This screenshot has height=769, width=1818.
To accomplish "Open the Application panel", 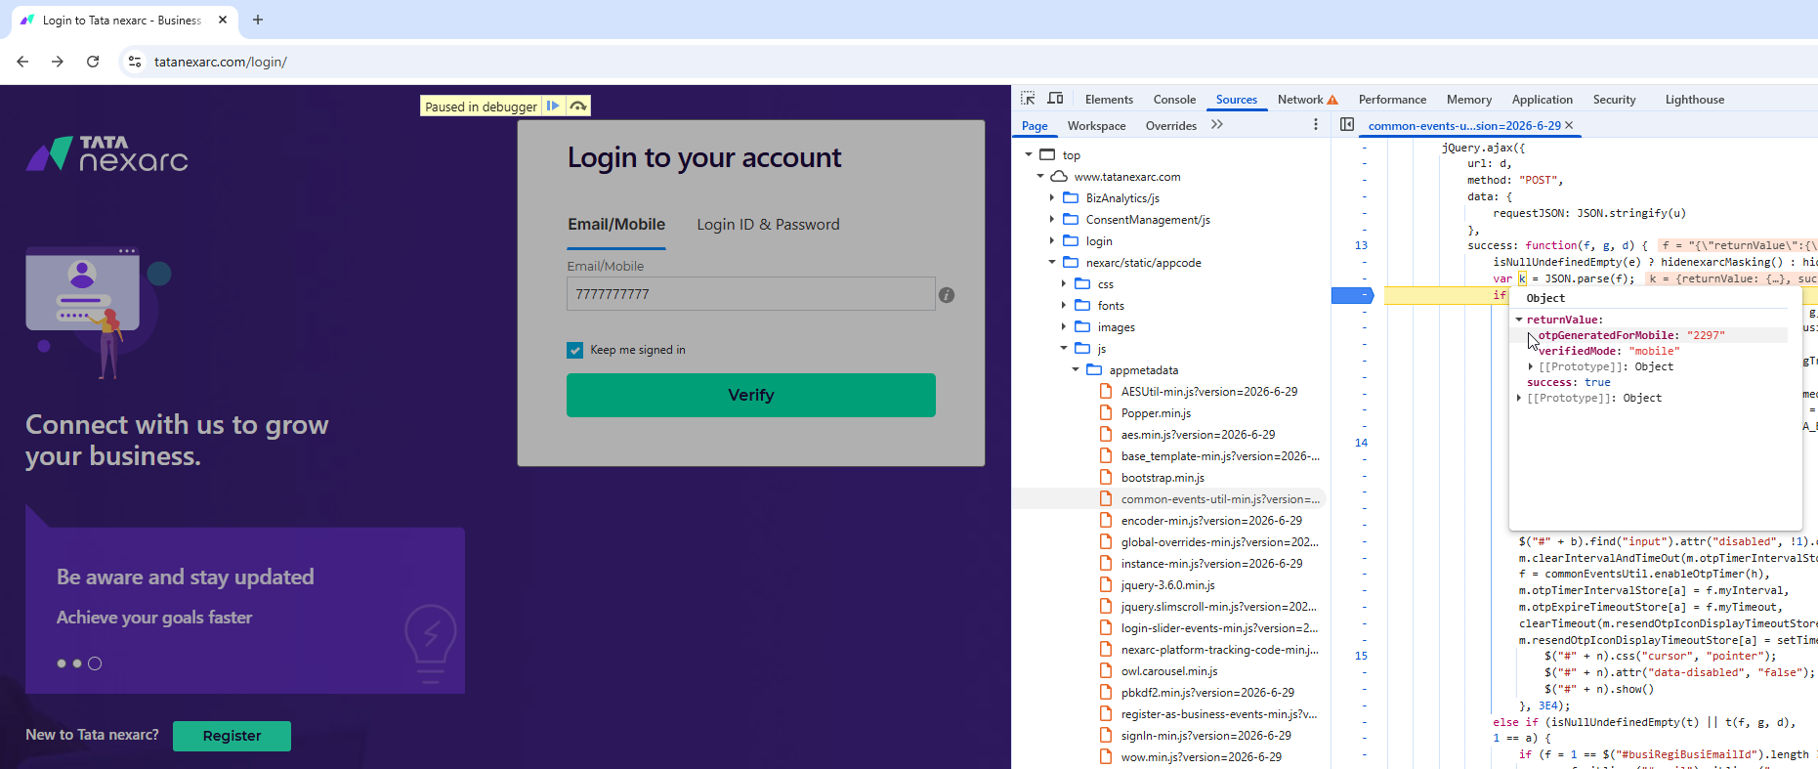I will pyautogui.click(x=1543, y=100).
